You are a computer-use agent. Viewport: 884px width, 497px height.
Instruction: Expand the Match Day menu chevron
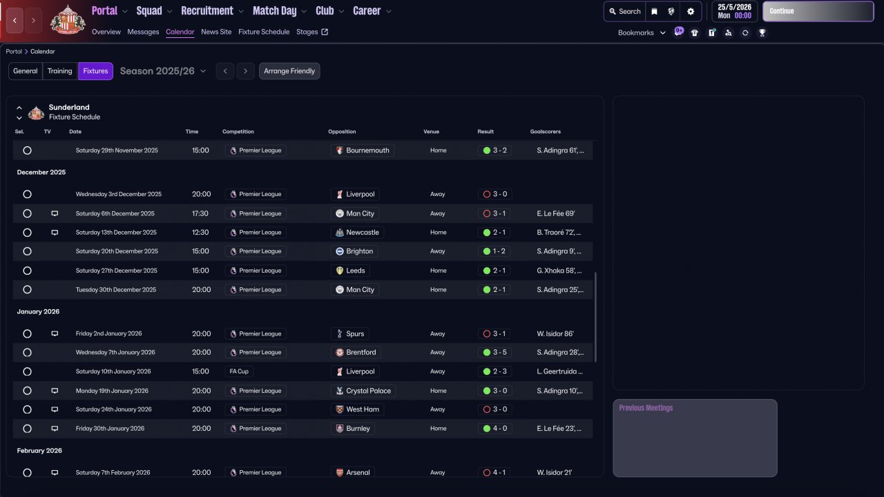click(x=304, y=11)
